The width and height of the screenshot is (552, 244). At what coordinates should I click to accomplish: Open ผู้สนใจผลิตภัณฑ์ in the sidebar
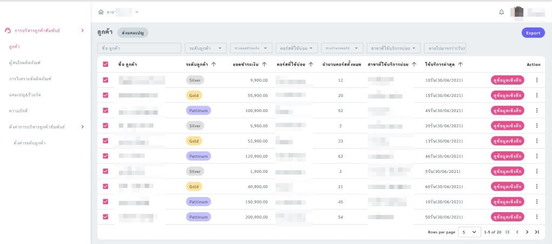pos(25,63)
